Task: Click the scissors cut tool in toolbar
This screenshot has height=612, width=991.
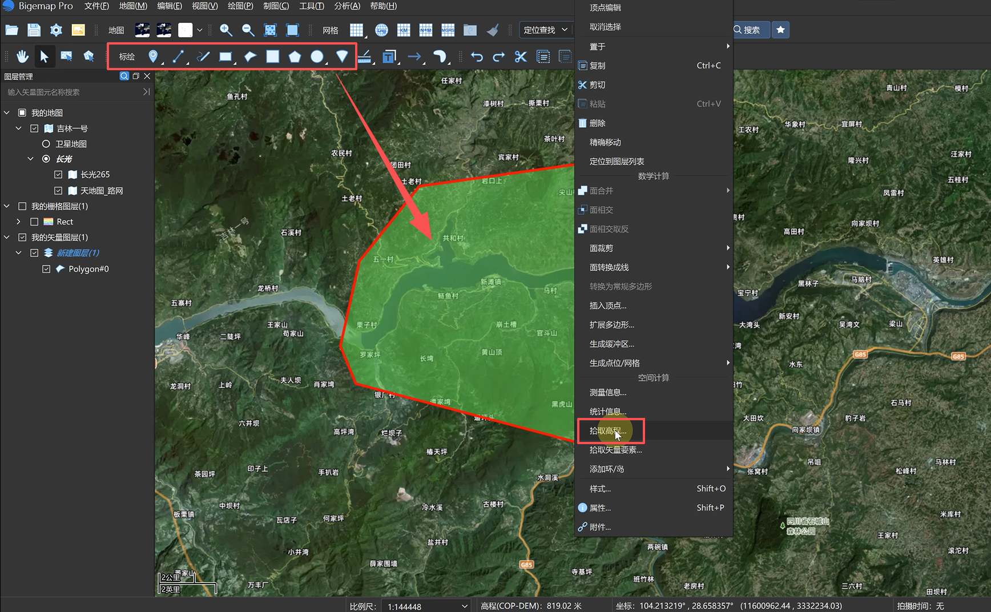Action: 521,57
